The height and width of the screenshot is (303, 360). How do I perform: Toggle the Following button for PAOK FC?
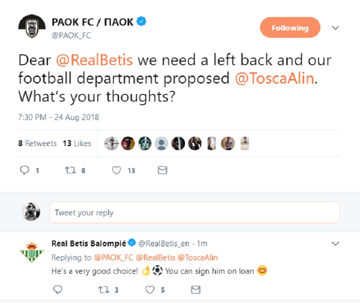coord(290,28)
